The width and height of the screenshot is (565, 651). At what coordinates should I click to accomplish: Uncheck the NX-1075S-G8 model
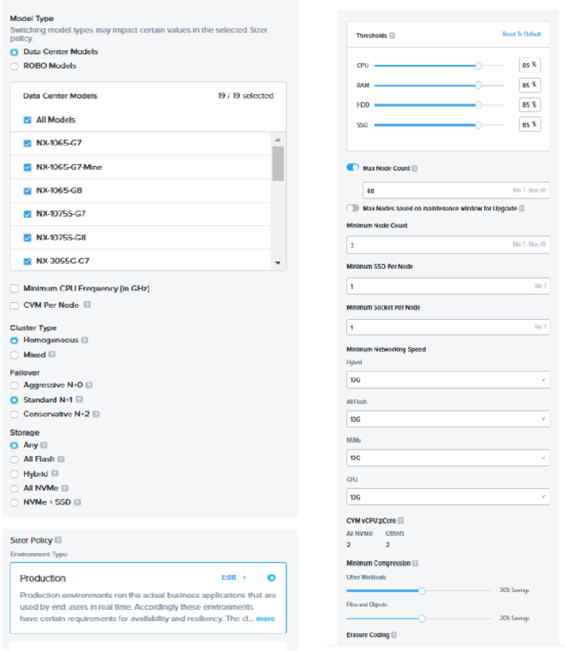pyautogui.click(x=28, y=238)
